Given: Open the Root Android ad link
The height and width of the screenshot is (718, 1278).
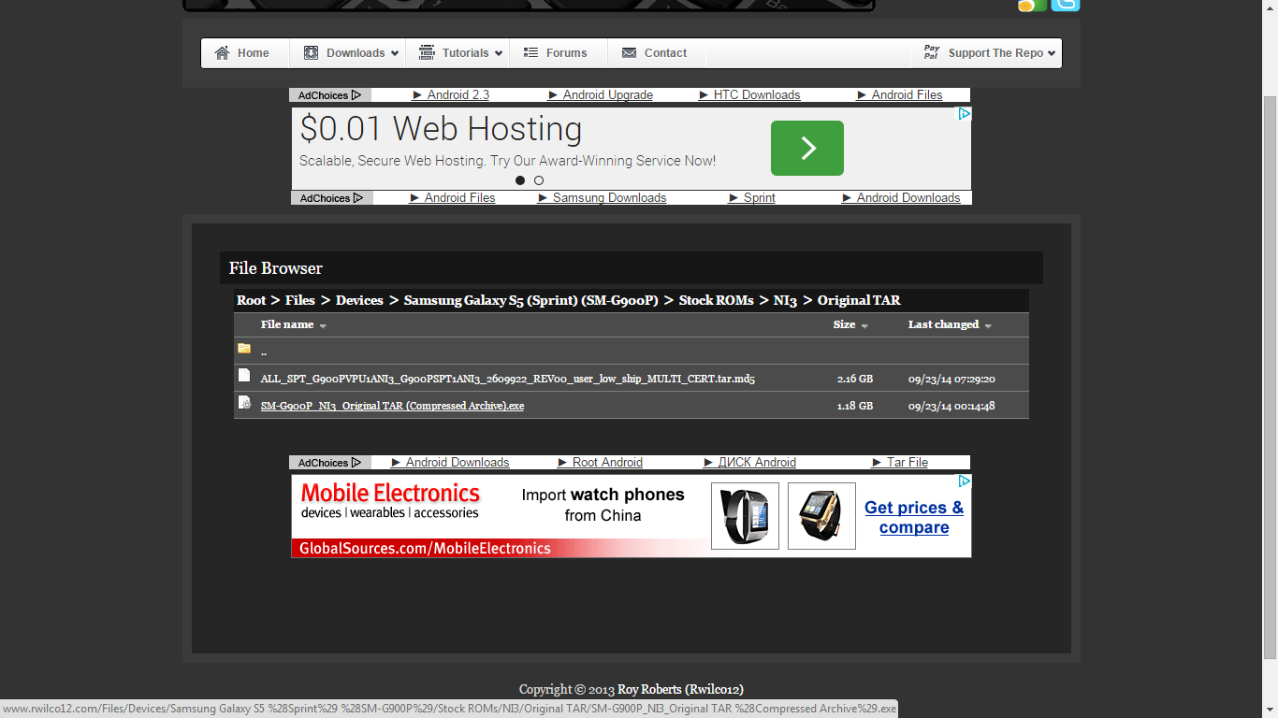Looking at the screenshot, I should [601, 463].
